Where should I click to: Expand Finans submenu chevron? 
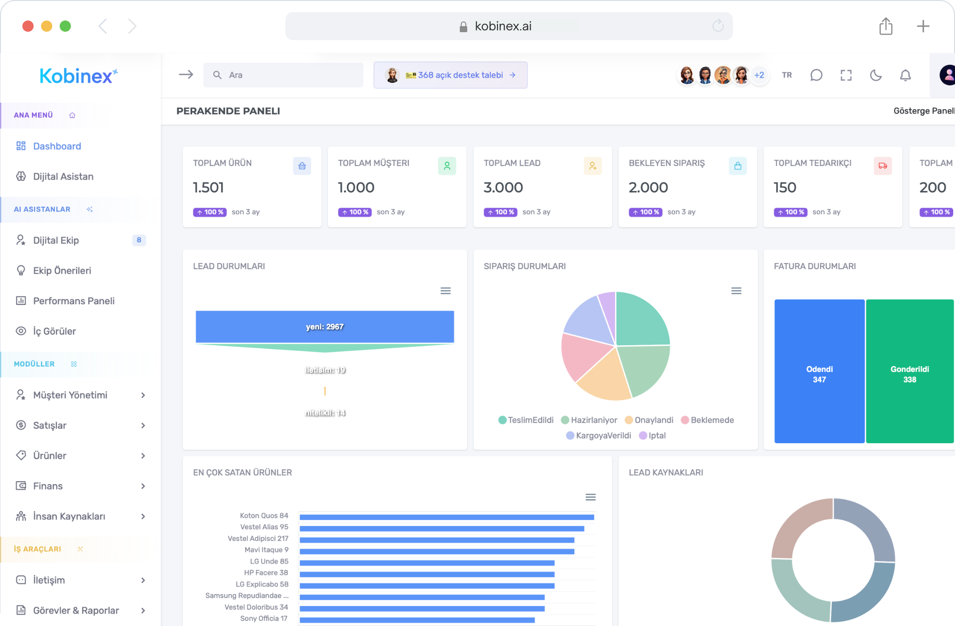tap(143, 486)
